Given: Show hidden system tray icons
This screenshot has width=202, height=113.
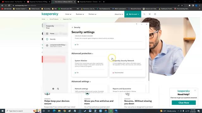Looking at the screenshot, I should click(178, 111).
